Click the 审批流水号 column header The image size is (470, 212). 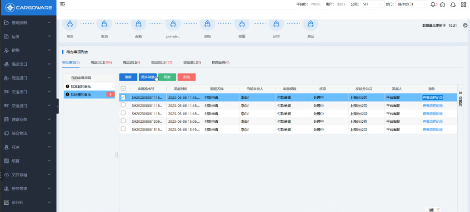145,89
